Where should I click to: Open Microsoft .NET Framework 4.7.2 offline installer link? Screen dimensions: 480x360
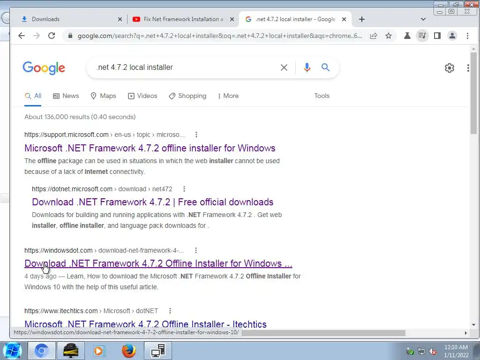[x=150, y=148]
